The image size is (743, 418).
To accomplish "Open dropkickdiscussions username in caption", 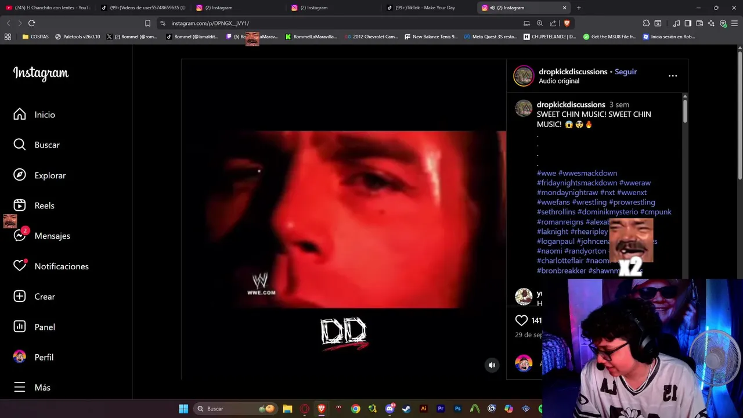I will (571, 105).
